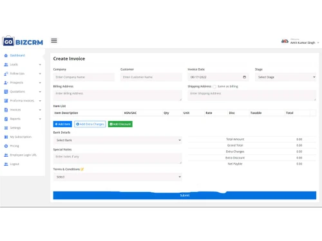Submit the invoice form

point(185,195)
